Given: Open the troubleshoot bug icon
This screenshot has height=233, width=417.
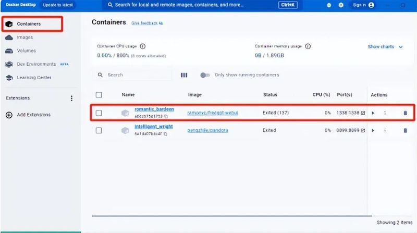Looking at the screenshot, I should (329, 5).
